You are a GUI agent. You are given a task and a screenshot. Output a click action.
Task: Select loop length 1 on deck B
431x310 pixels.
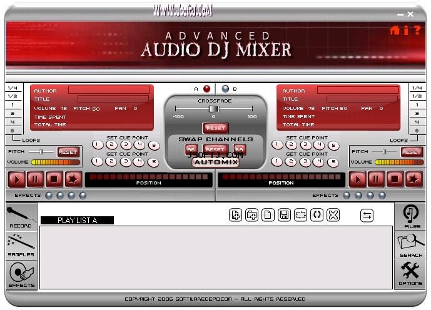point(417,105)
